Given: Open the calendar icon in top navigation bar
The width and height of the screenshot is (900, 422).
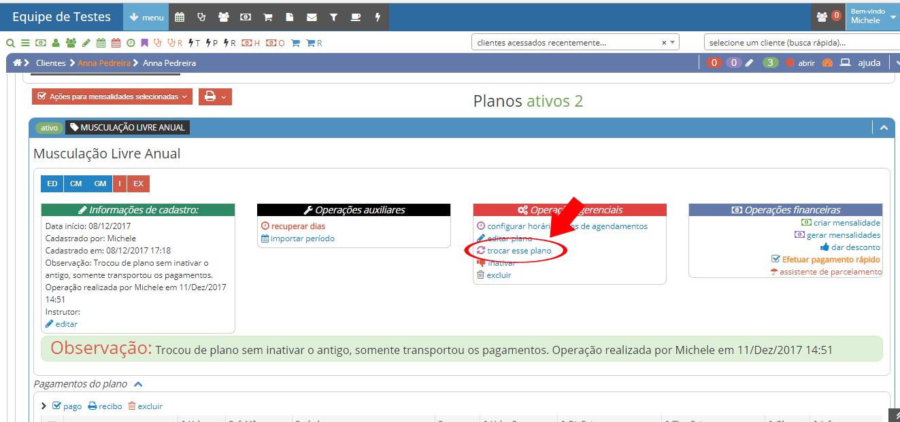Looking at the screenshot, I should click(180, 17).
